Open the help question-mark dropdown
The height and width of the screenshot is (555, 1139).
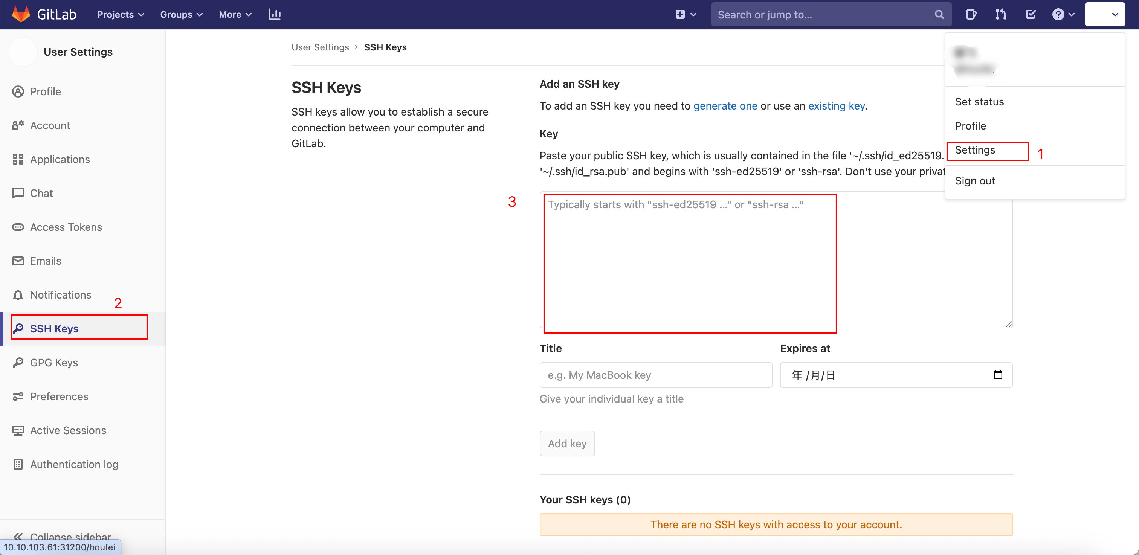1063,15
